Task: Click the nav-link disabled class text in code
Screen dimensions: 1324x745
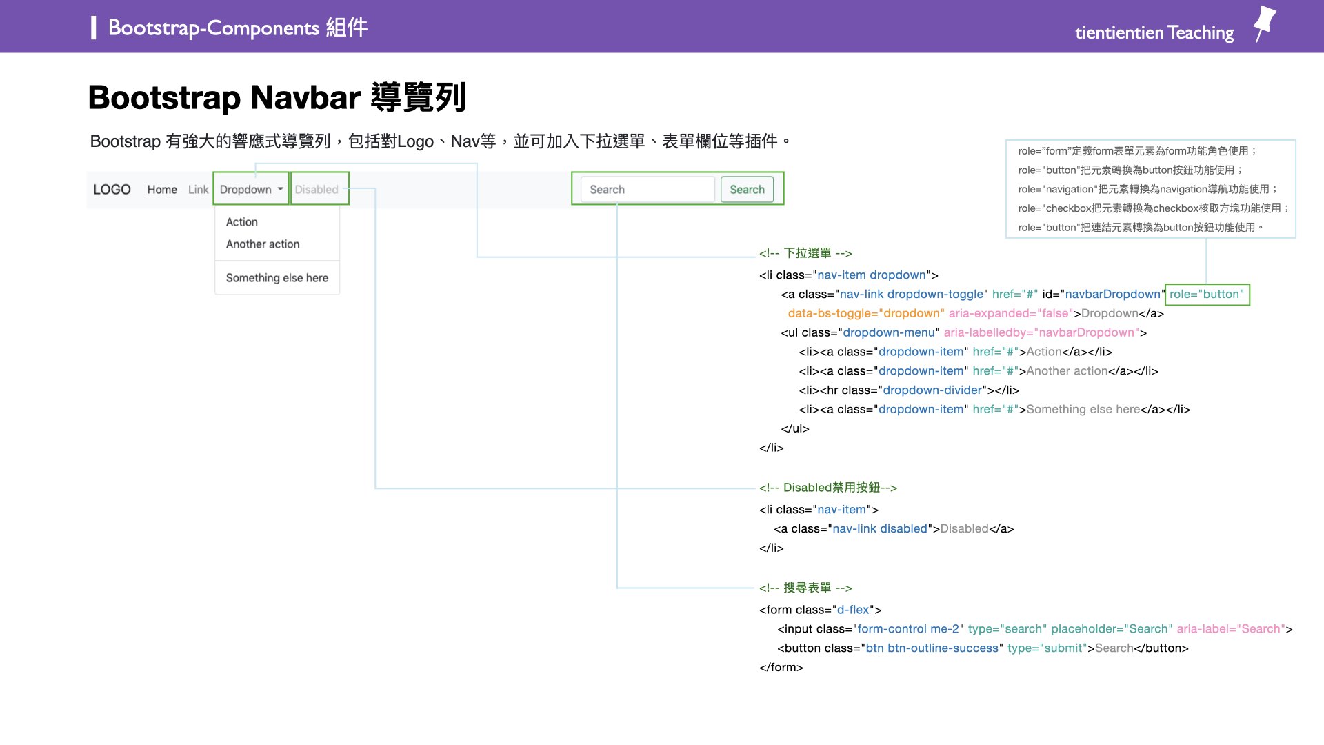Action: click(880, 528)
